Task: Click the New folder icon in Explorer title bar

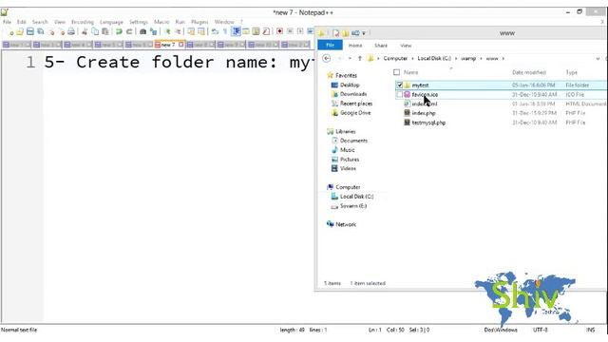Action: tap(345, 33)
